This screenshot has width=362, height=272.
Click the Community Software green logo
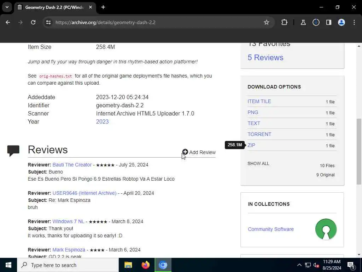326,229
